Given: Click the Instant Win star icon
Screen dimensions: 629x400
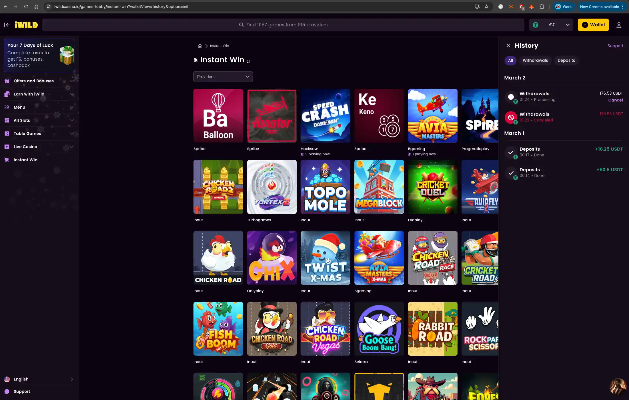Looking at the screenshot, I should click(7, 160).
